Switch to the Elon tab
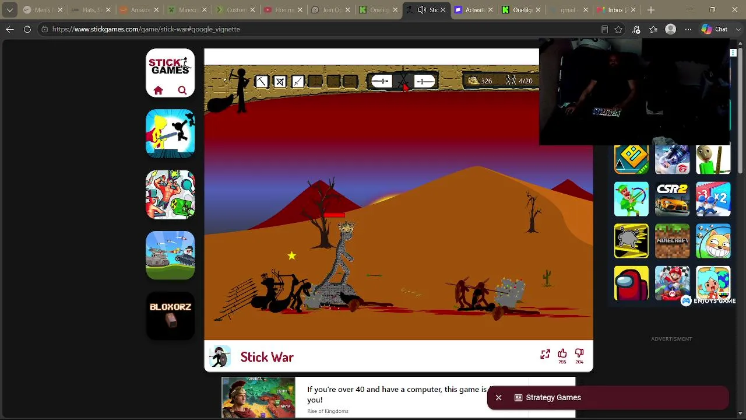This screenshot has width=746, height=420. pos(283,10)
